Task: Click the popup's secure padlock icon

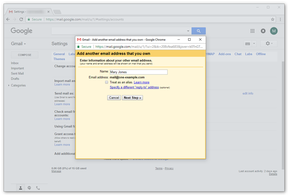Action: pyautogui.click(x=78, y=47)
